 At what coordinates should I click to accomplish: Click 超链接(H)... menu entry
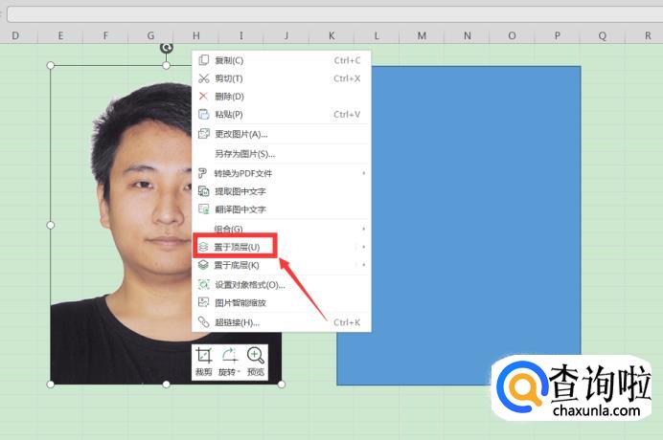[281, 322]
